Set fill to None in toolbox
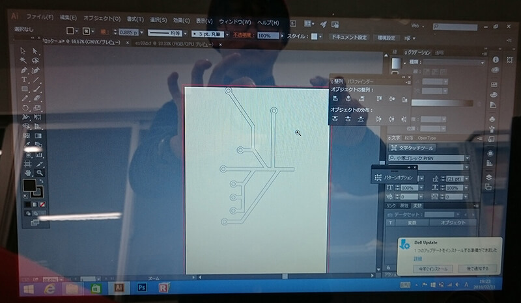 pos(42,204)
